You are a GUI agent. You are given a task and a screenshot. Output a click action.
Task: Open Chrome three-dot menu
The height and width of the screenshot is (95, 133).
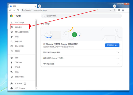click(127, 10)
